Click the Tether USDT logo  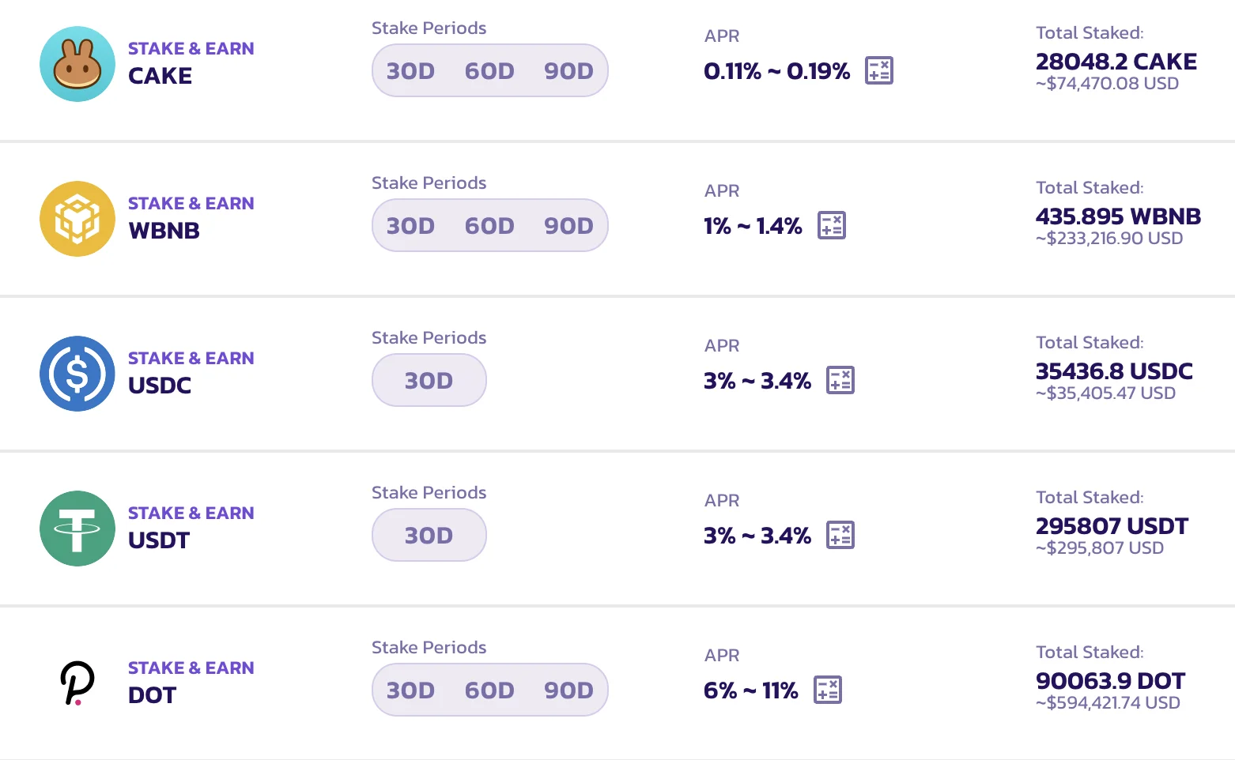point(77,529)
